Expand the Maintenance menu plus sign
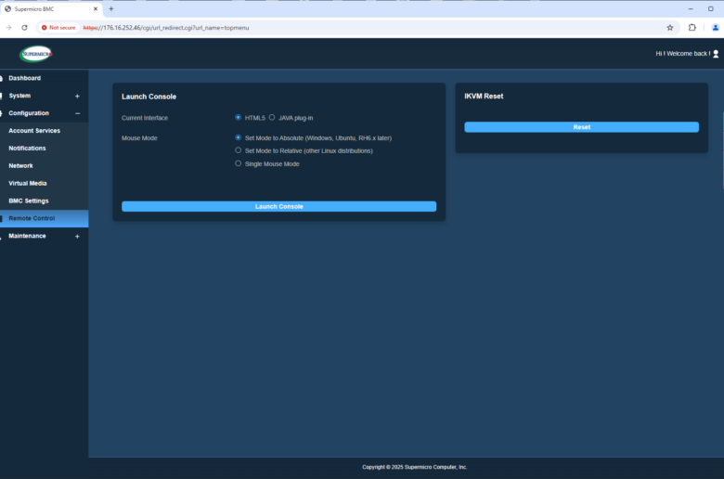Viewport: 724px width, 479px height. point(77,237)
